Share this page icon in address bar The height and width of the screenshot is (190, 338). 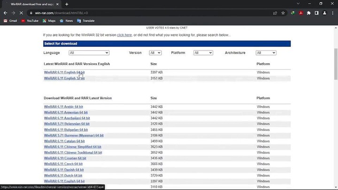coord(275,13)
